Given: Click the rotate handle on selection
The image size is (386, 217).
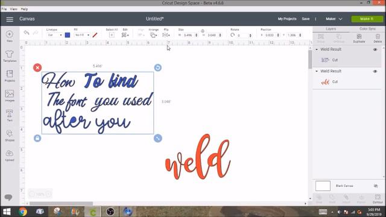Looking at the screenshot, I should coord(158,68).
